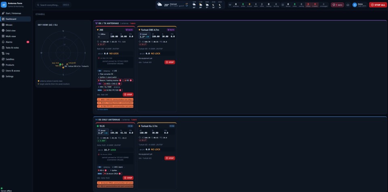388x192 pixels.
Task: Open the MOD-1 DVB-S2 communication lost alert
Action: (115, 99)
